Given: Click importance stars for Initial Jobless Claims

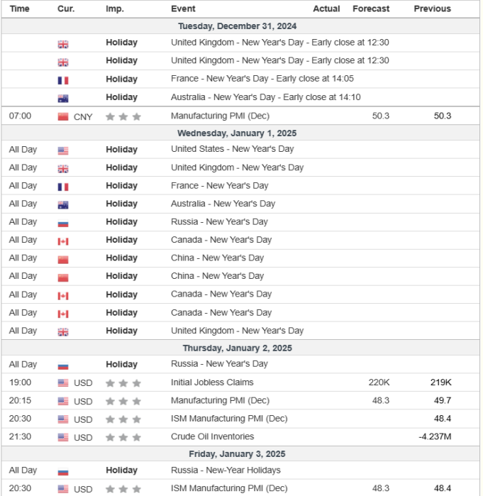Looking at the screenshot, I should [x=123, y=383].
